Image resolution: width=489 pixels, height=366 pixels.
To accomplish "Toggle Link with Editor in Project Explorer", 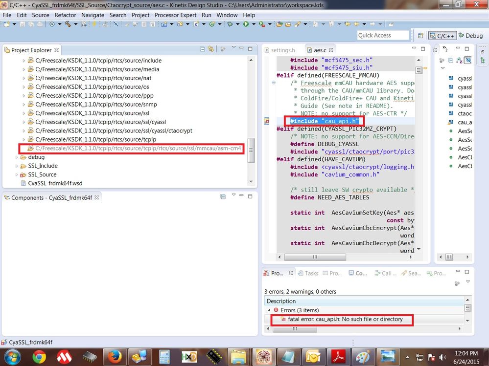I will 211,49.
